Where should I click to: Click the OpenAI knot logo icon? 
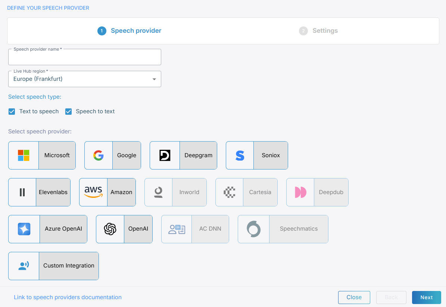click(x=110, y=229)
